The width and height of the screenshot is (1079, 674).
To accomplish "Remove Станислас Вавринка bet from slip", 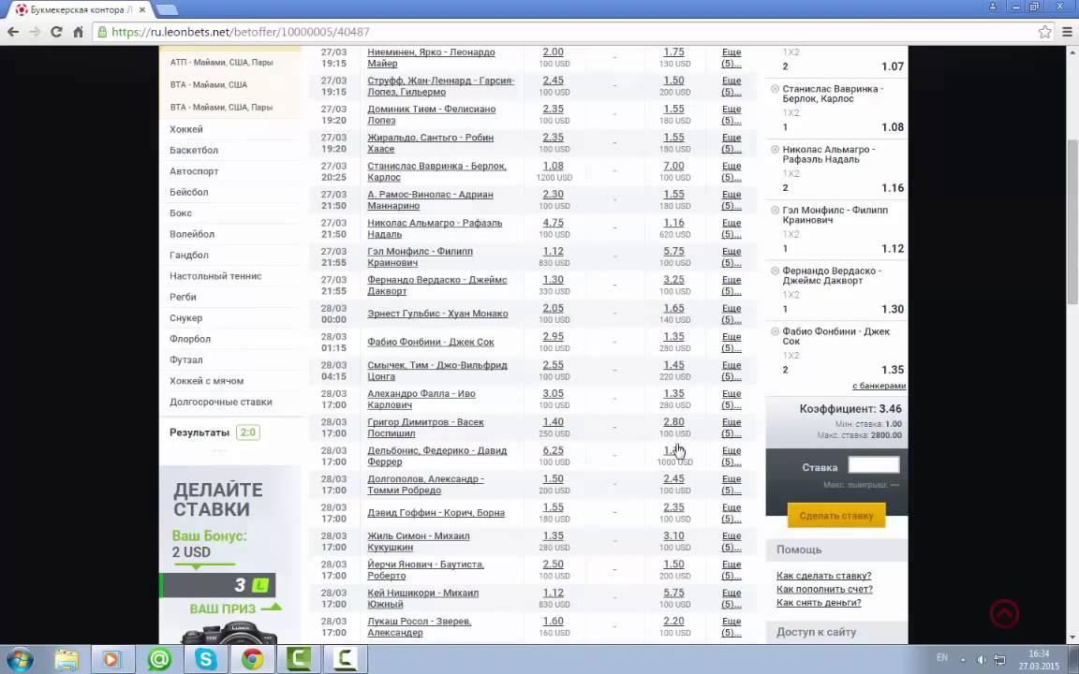I will point(775,89).
